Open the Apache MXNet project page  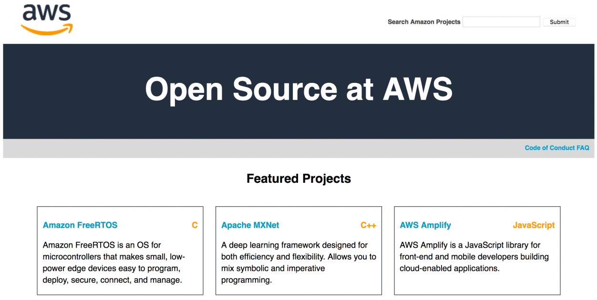coord(250,225)
